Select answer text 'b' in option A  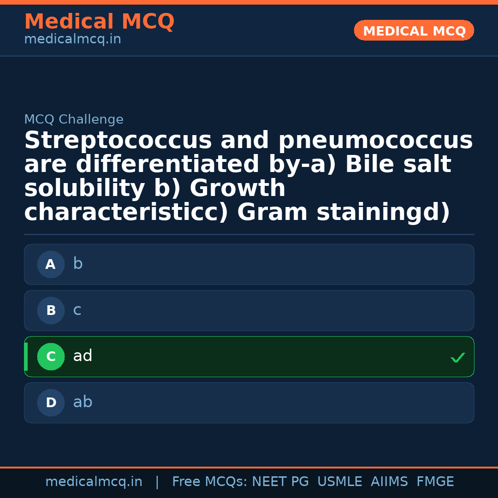pos(78,264)
